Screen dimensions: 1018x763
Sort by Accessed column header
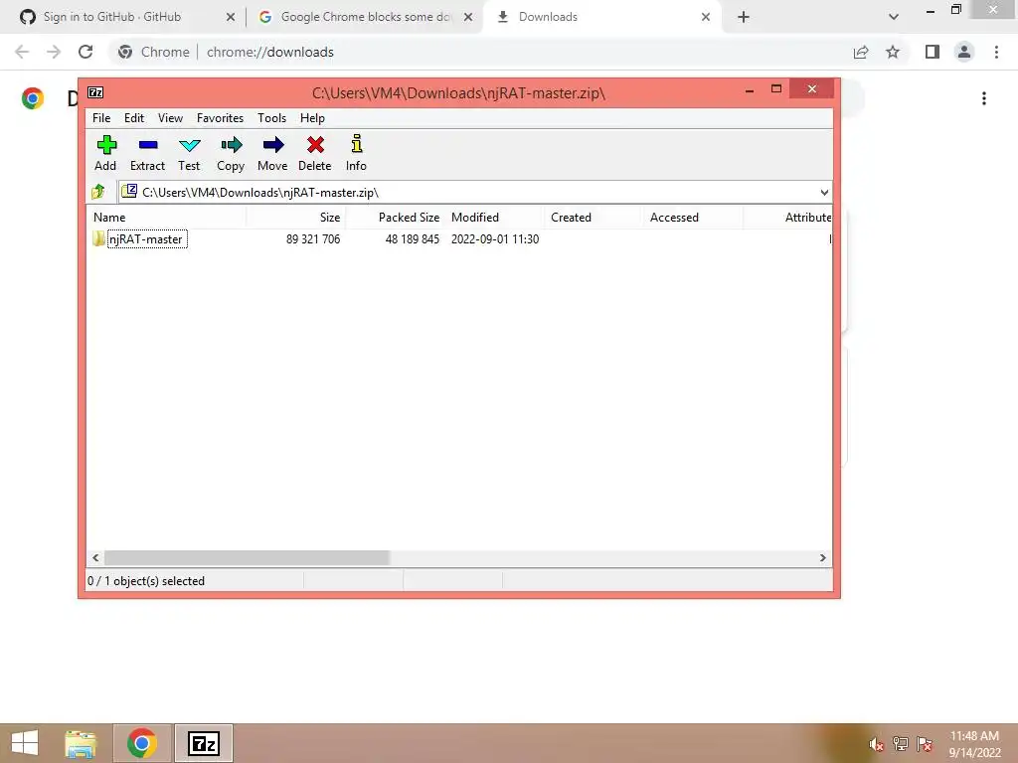693,218
